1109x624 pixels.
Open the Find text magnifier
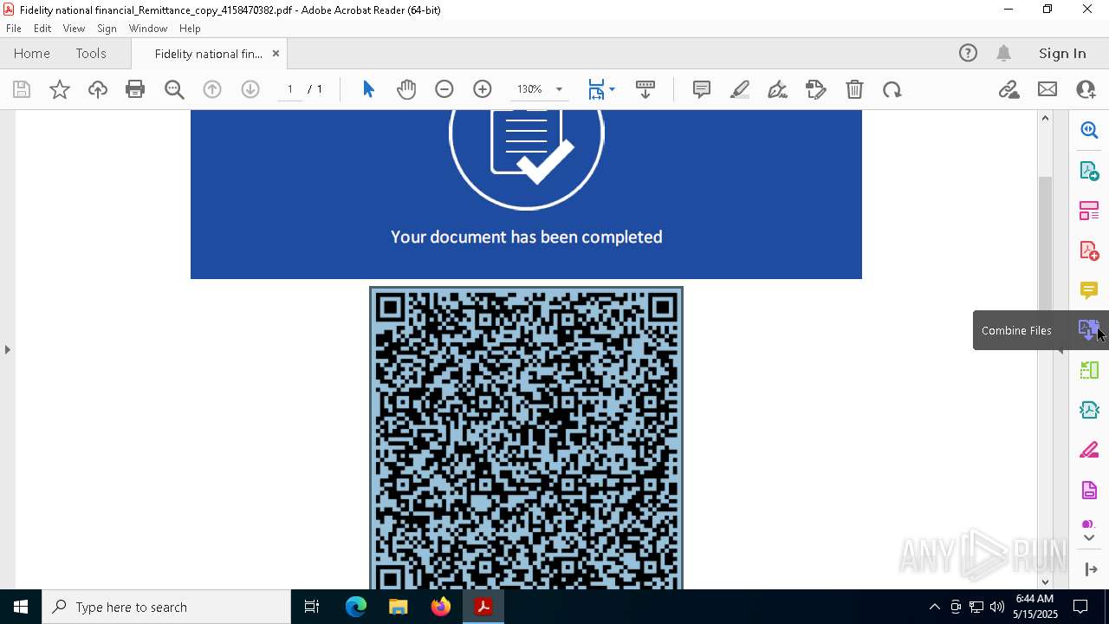click(x=174, y=89)
